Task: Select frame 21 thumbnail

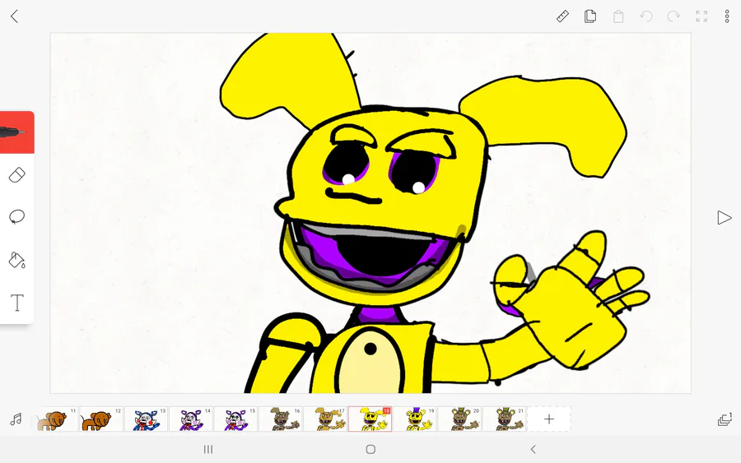Action: tap(504, 419)
